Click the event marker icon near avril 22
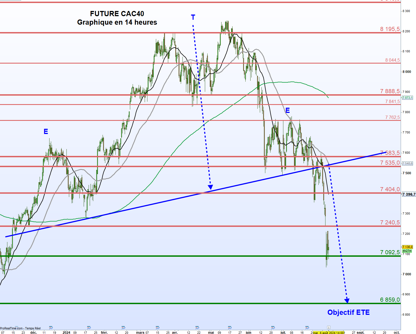The width and height of the screenshot is (416, 334). (197, 327)
